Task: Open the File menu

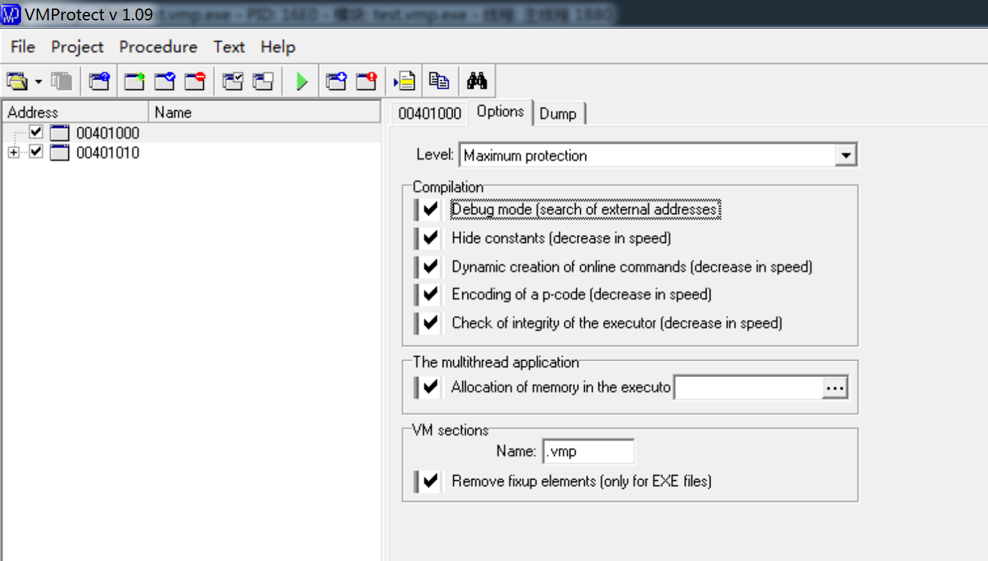Action: 23,47
